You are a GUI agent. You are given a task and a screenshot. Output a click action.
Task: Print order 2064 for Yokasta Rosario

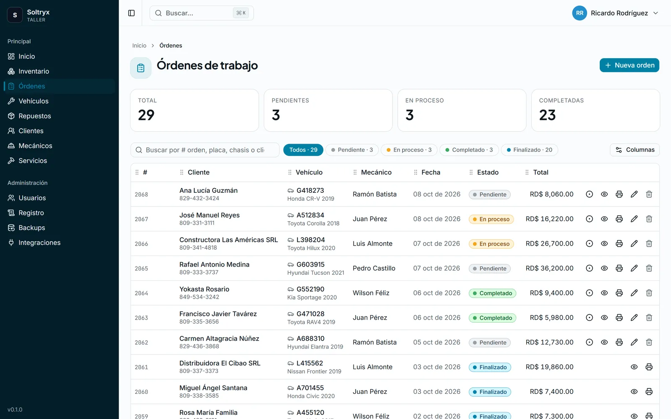click(x=619, y=293)
